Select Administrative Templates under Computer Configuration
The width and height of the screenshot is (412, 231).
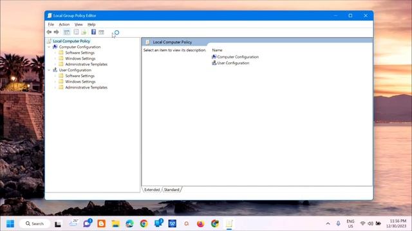86,64
